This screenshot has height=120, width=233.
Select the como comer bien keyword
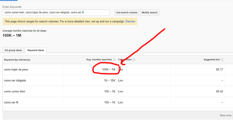pos(14,91)
